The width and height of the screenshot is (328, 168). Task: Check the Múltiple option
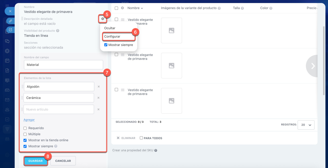(x=25, y=134)
